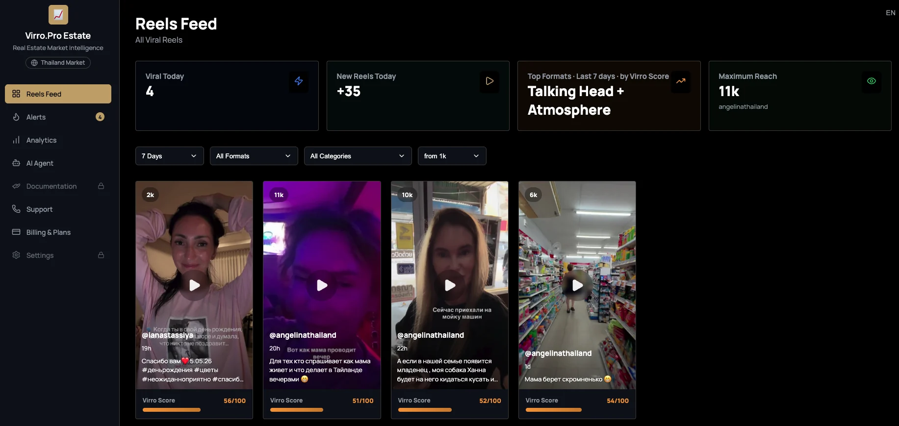This screenshot has height=426, width=899.
Task: Play the @lanastassiya birthday reel
Action: coord(195,285)
